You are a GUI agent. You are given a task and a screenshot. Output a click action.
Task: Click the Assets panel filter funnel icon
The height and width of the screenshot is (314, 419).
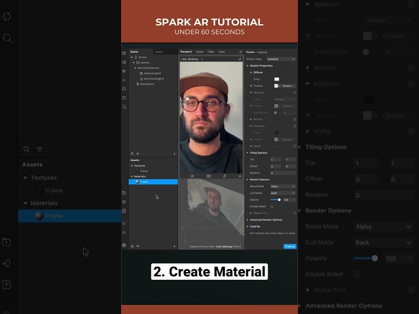[x=138, y=246]
